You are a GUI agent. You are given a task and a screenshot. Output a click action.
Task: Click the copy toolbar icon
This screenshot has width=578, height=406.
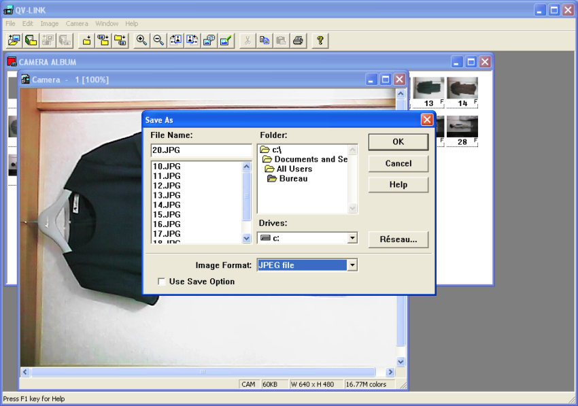coord(265,40)
